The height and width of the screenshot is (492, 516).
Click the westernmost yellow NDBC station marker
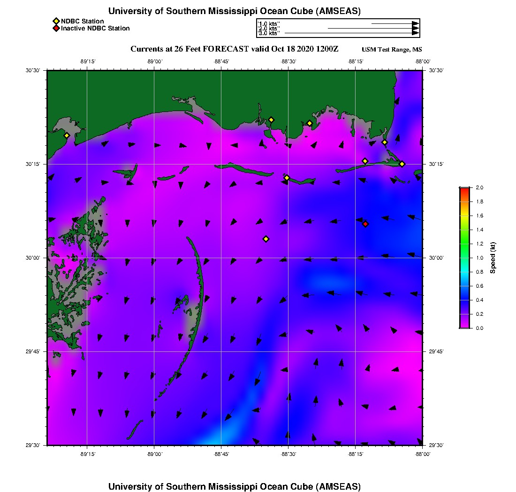(x=67, y=135)
